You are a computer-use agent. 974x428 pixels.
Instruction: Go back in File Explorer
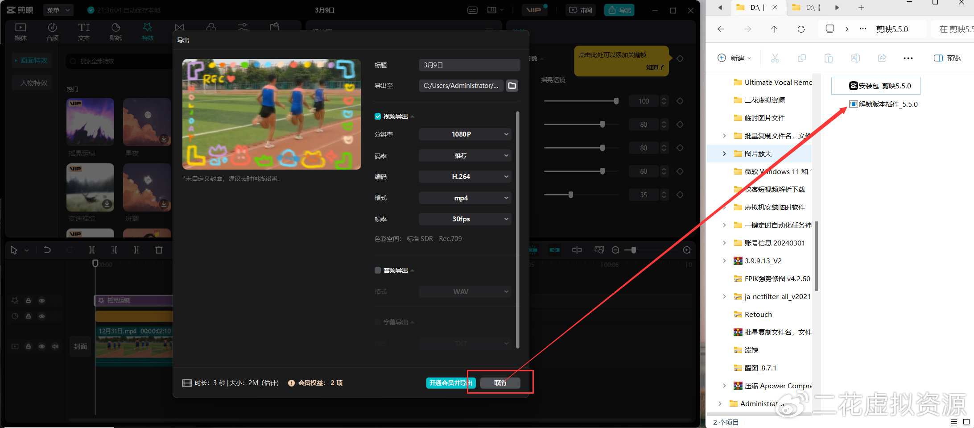click(721, 29)
